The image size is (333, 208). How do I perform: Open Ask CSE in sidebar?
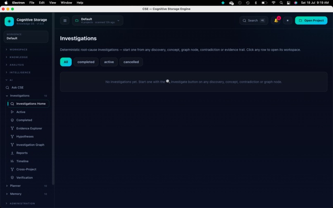point(26,87)
